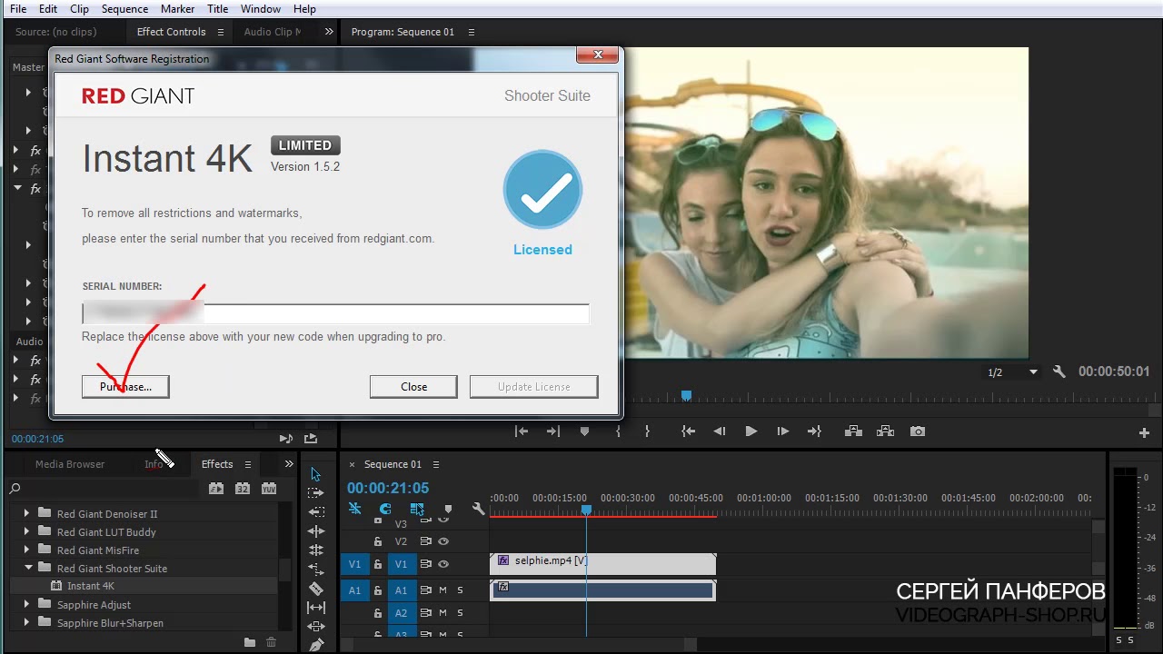Click the Mark In brace icon
The width and height of the screenshot is (1163, 654).
click(619, 431)
